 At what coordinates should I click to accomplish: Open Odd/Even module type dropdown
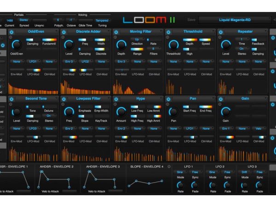coord(36,32)
